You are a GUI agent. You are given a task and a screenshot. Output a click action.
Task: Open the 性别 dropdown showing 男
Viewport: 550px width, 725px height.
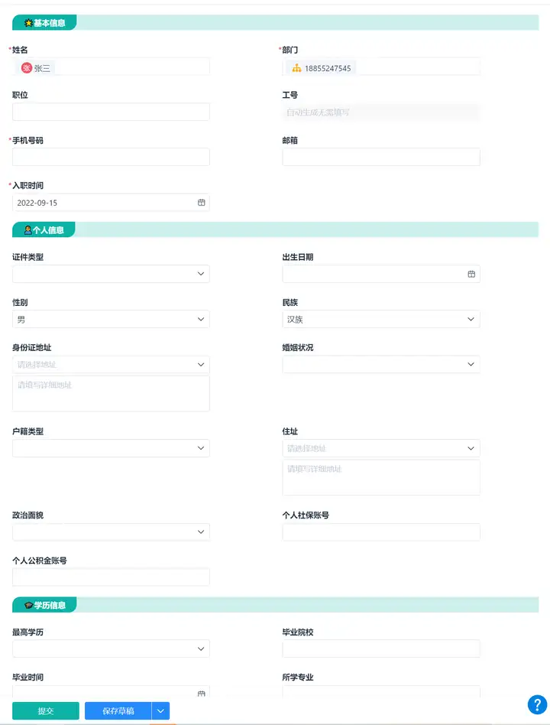pyautogui.click(x=111, y=319)
